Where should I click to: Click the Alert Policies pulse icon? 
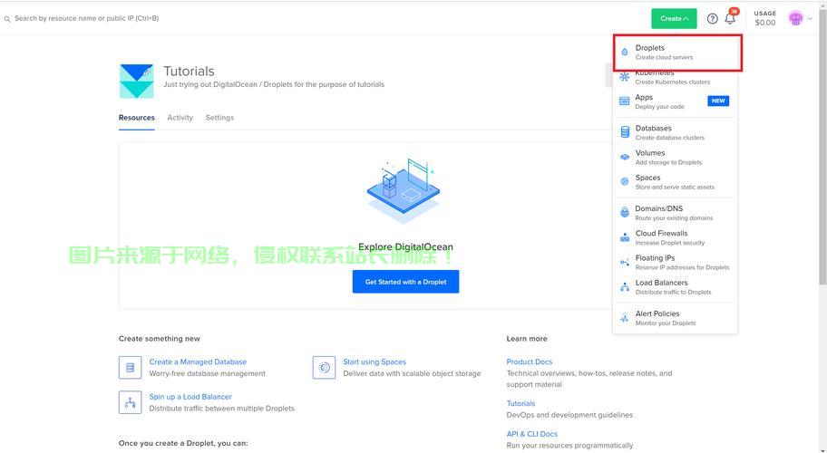[x=625, y=318]
